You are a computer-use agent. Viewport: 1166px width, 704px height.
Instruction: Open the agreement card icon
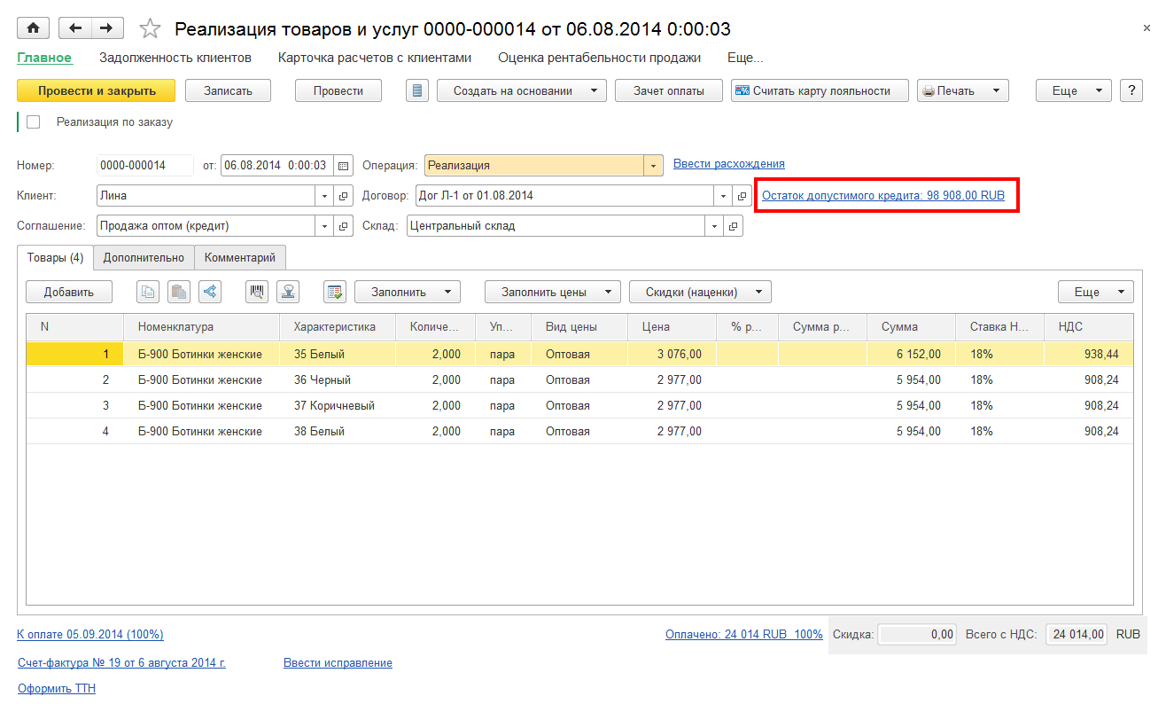pos(345,226)
